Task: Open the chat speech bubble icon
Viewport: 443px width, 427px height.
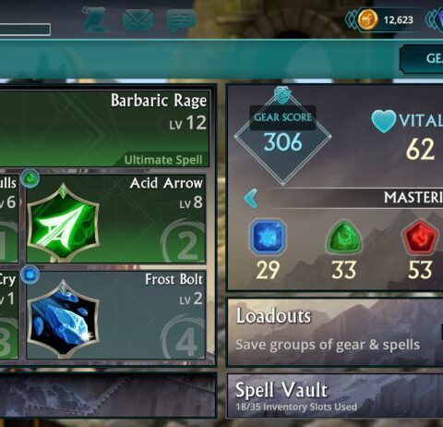Action: pyautogui.click(x=181, y=19)
